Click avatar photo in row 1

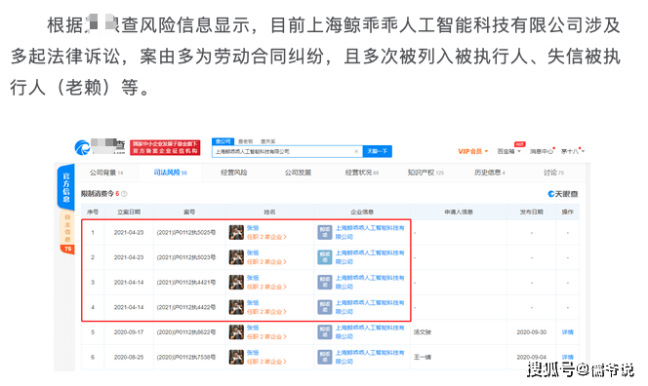236,232
